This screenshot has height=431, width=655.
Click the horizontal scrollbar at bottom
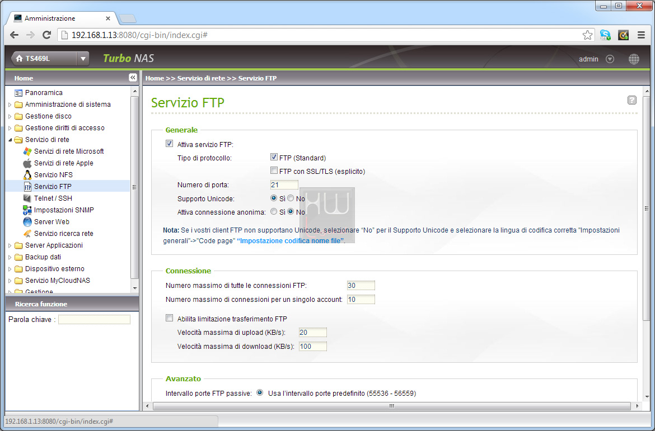pyautogui.click(x=391, y=406)
